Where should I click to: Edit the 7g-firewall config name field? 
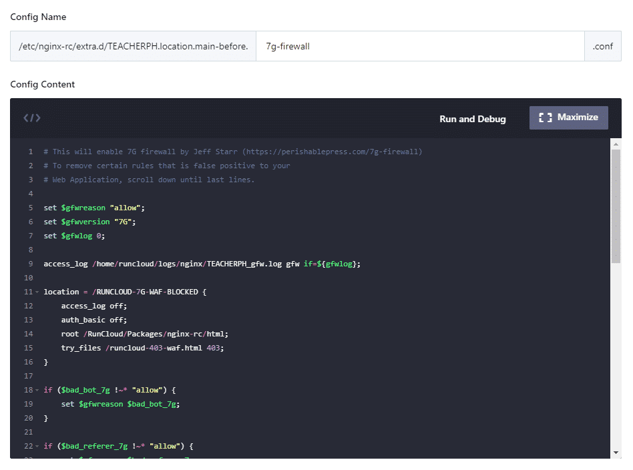pos(420,46)
